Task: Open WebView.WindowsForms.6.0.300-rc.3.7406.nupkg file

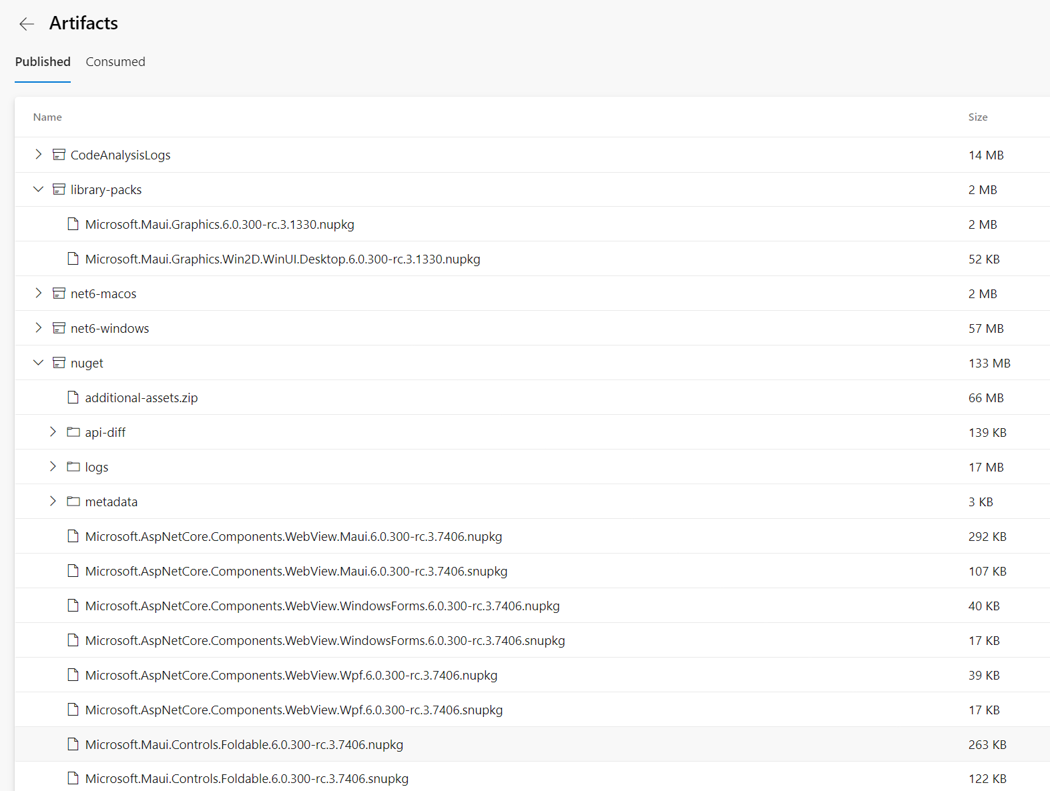Action: [322, 606]
